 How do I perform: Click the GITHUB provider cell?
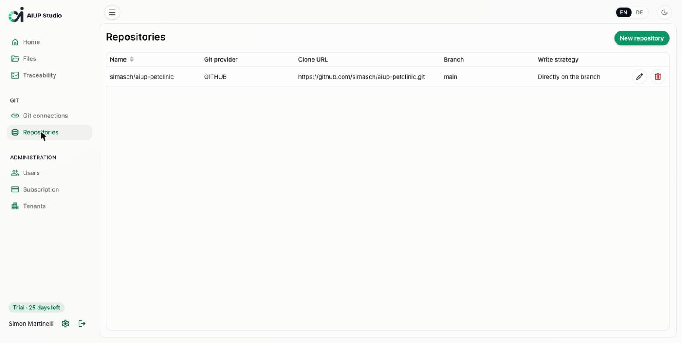pyautogui.click(x=216, y=77)
